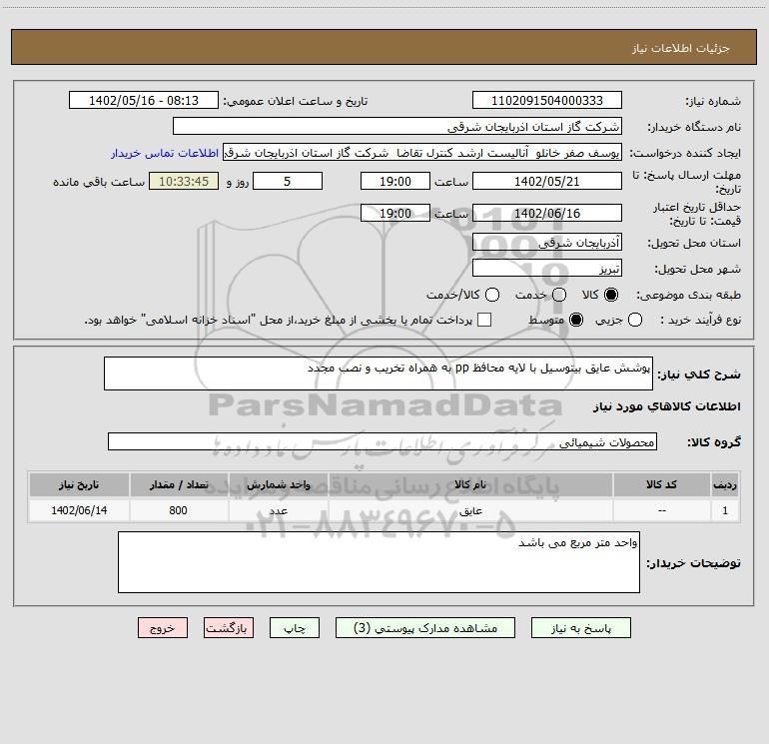
Task: Click the need number field 1102091504000333
Action: pos(547,100)
